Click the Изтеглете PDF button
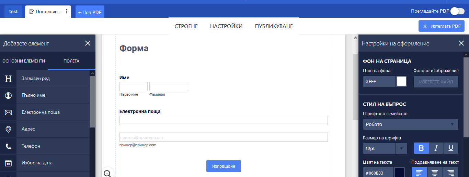This screenshot has width=469, height=177. (441, 26)
